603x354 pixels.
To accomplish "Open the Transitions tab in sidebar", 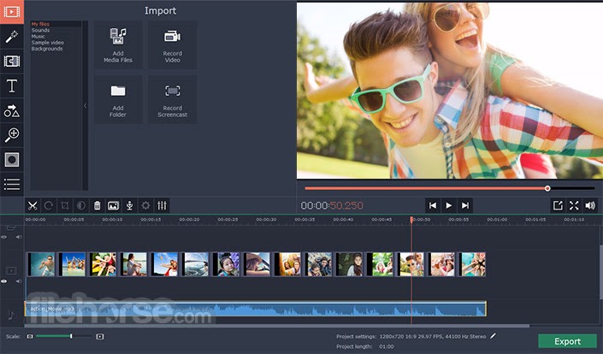I will pos(11,61).
